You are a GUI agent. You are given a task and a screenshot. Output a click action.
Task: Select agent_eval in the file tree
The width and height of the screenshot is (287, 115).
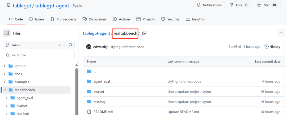[x=25, y=98]
